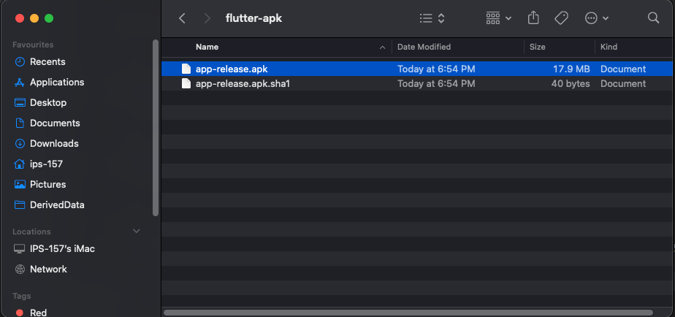Select DerivedData in the sidebar

pos(57,205)
